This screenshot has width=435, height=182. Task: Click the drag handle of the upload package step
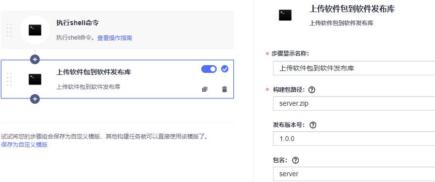coord(9,79)
